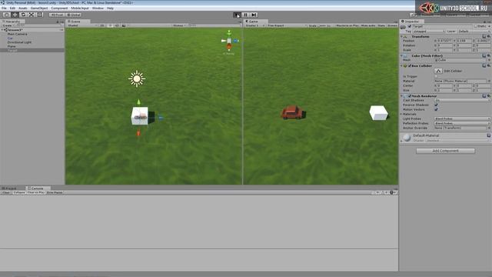Screen dimensions: 492x277
Task: Select Main Camera in Hierarchy
Action: [x=17, y=34]
